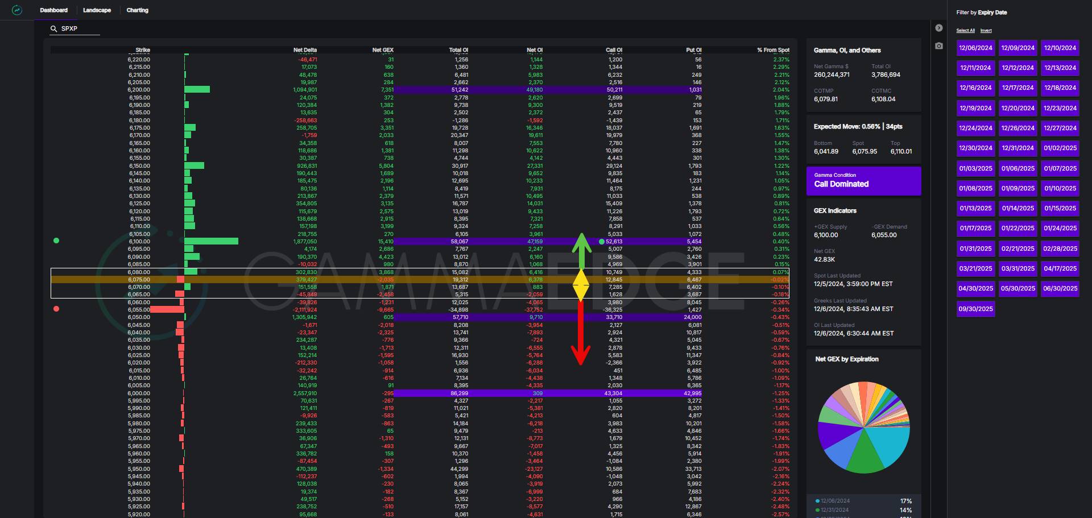This screenshot has height=518, width=1092.
Task: Open the Landscape tab
Action: point(97,10)
